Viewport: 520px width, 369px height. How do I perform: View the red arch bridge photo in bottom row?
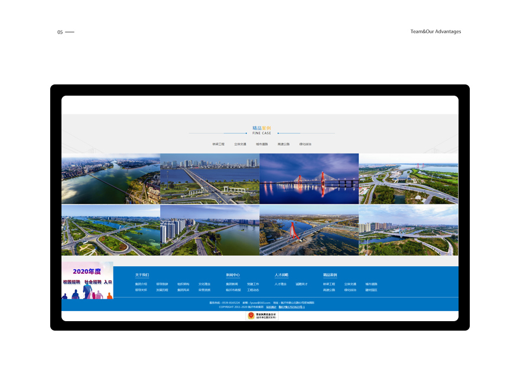(309, 230)
